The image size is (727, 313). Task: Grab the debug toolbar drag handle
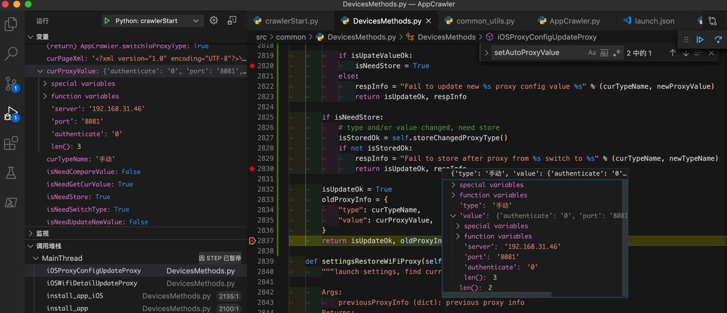686,39
